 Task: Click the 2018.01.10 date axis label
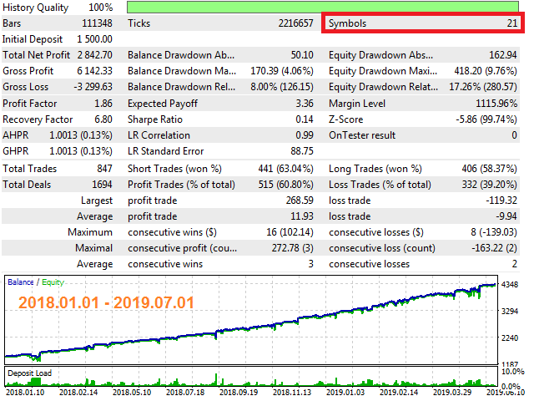25,393
